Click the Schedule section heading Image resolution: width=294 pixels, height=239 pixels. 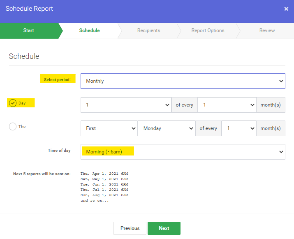(24, 56)
